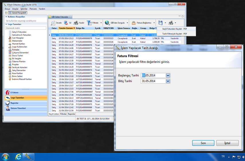
Task: Click the Genel Perspektif button
Action: (18, 13)
